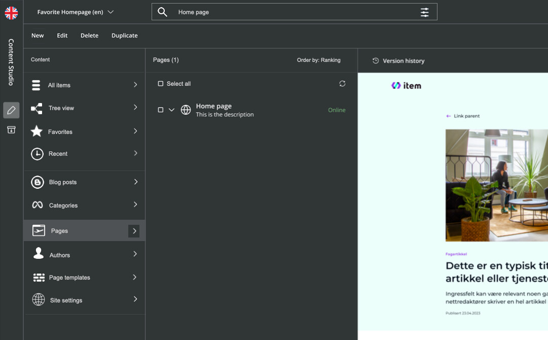
Task: Click the Duplicate button
Action: 124,36
